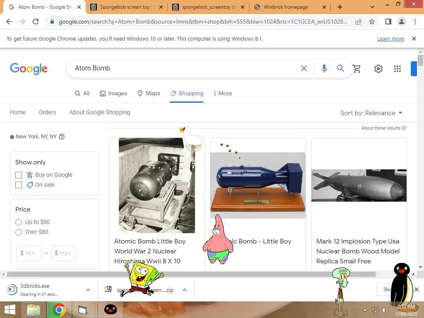
Task: Select the Up to $80 price option
Action: (19, 222)
